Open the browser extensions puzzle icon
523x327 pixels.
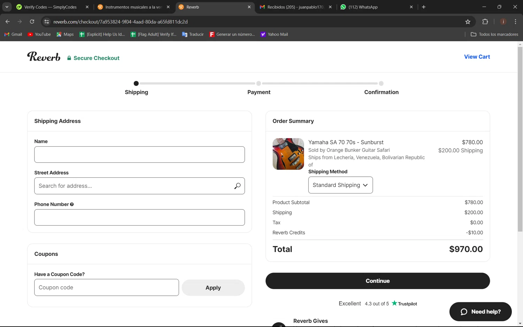[485, 22]
